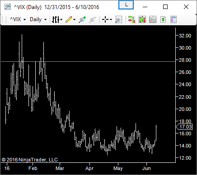The image size is (197, 175).
Task: Open the chart properties icon
Action: (174, 19)
